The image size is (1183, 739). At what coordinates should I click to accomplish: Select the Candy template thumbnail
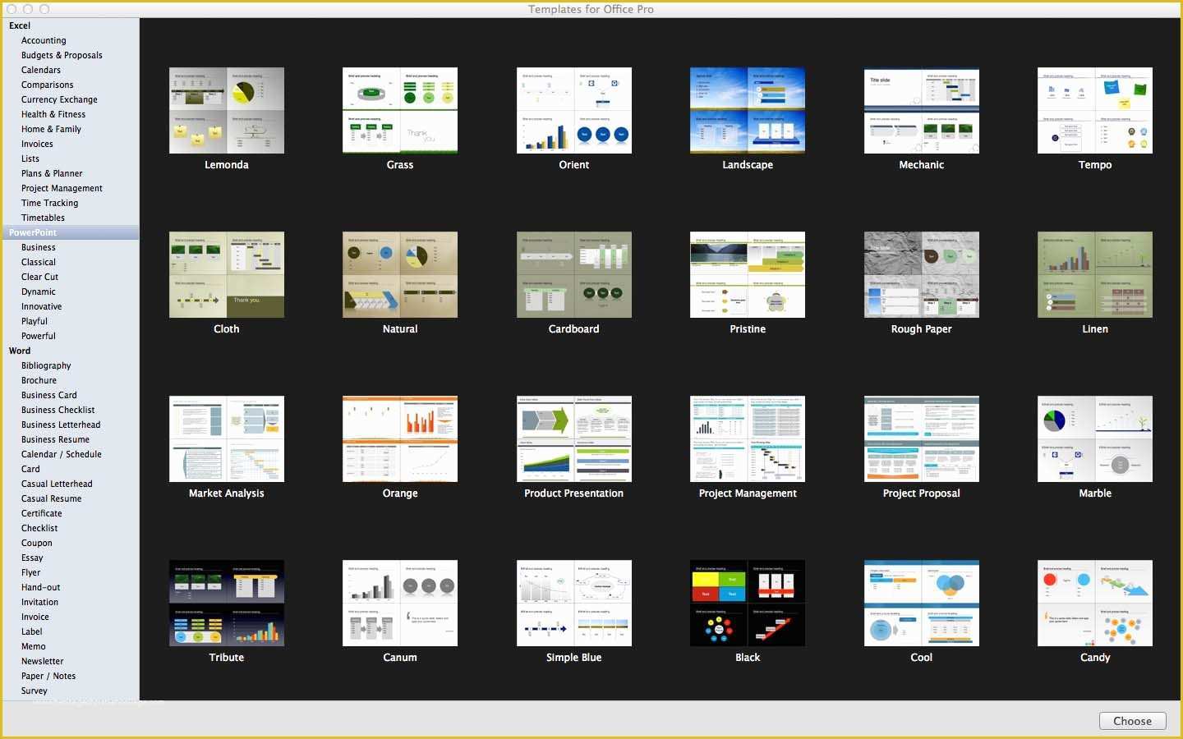[1095, 603]
